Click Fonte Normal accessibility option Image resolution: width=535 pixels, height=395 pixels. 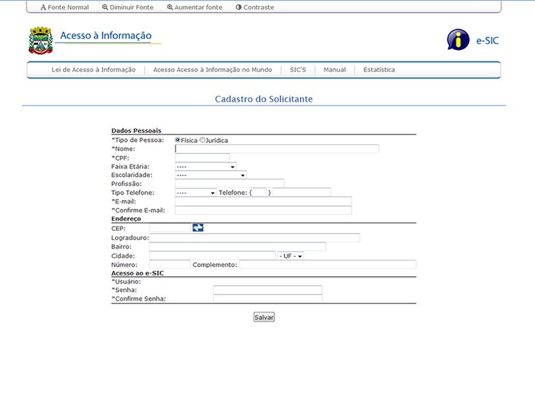click(64, 8)
